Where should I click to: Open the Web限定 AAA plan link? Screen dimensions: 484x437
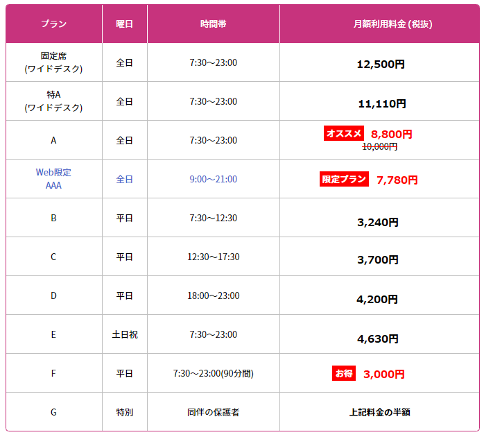point(53,179)
